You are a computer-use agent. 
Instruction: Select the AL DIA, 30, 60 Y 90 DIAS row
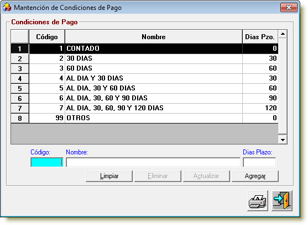point(144,98)
